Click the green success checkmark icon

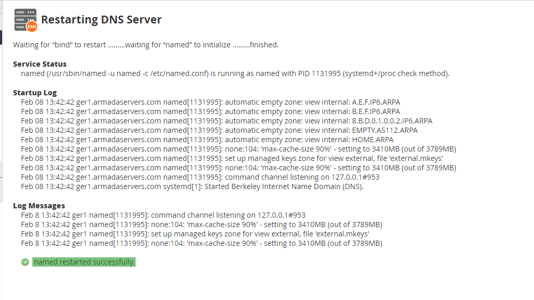click(x=25, y=262)
